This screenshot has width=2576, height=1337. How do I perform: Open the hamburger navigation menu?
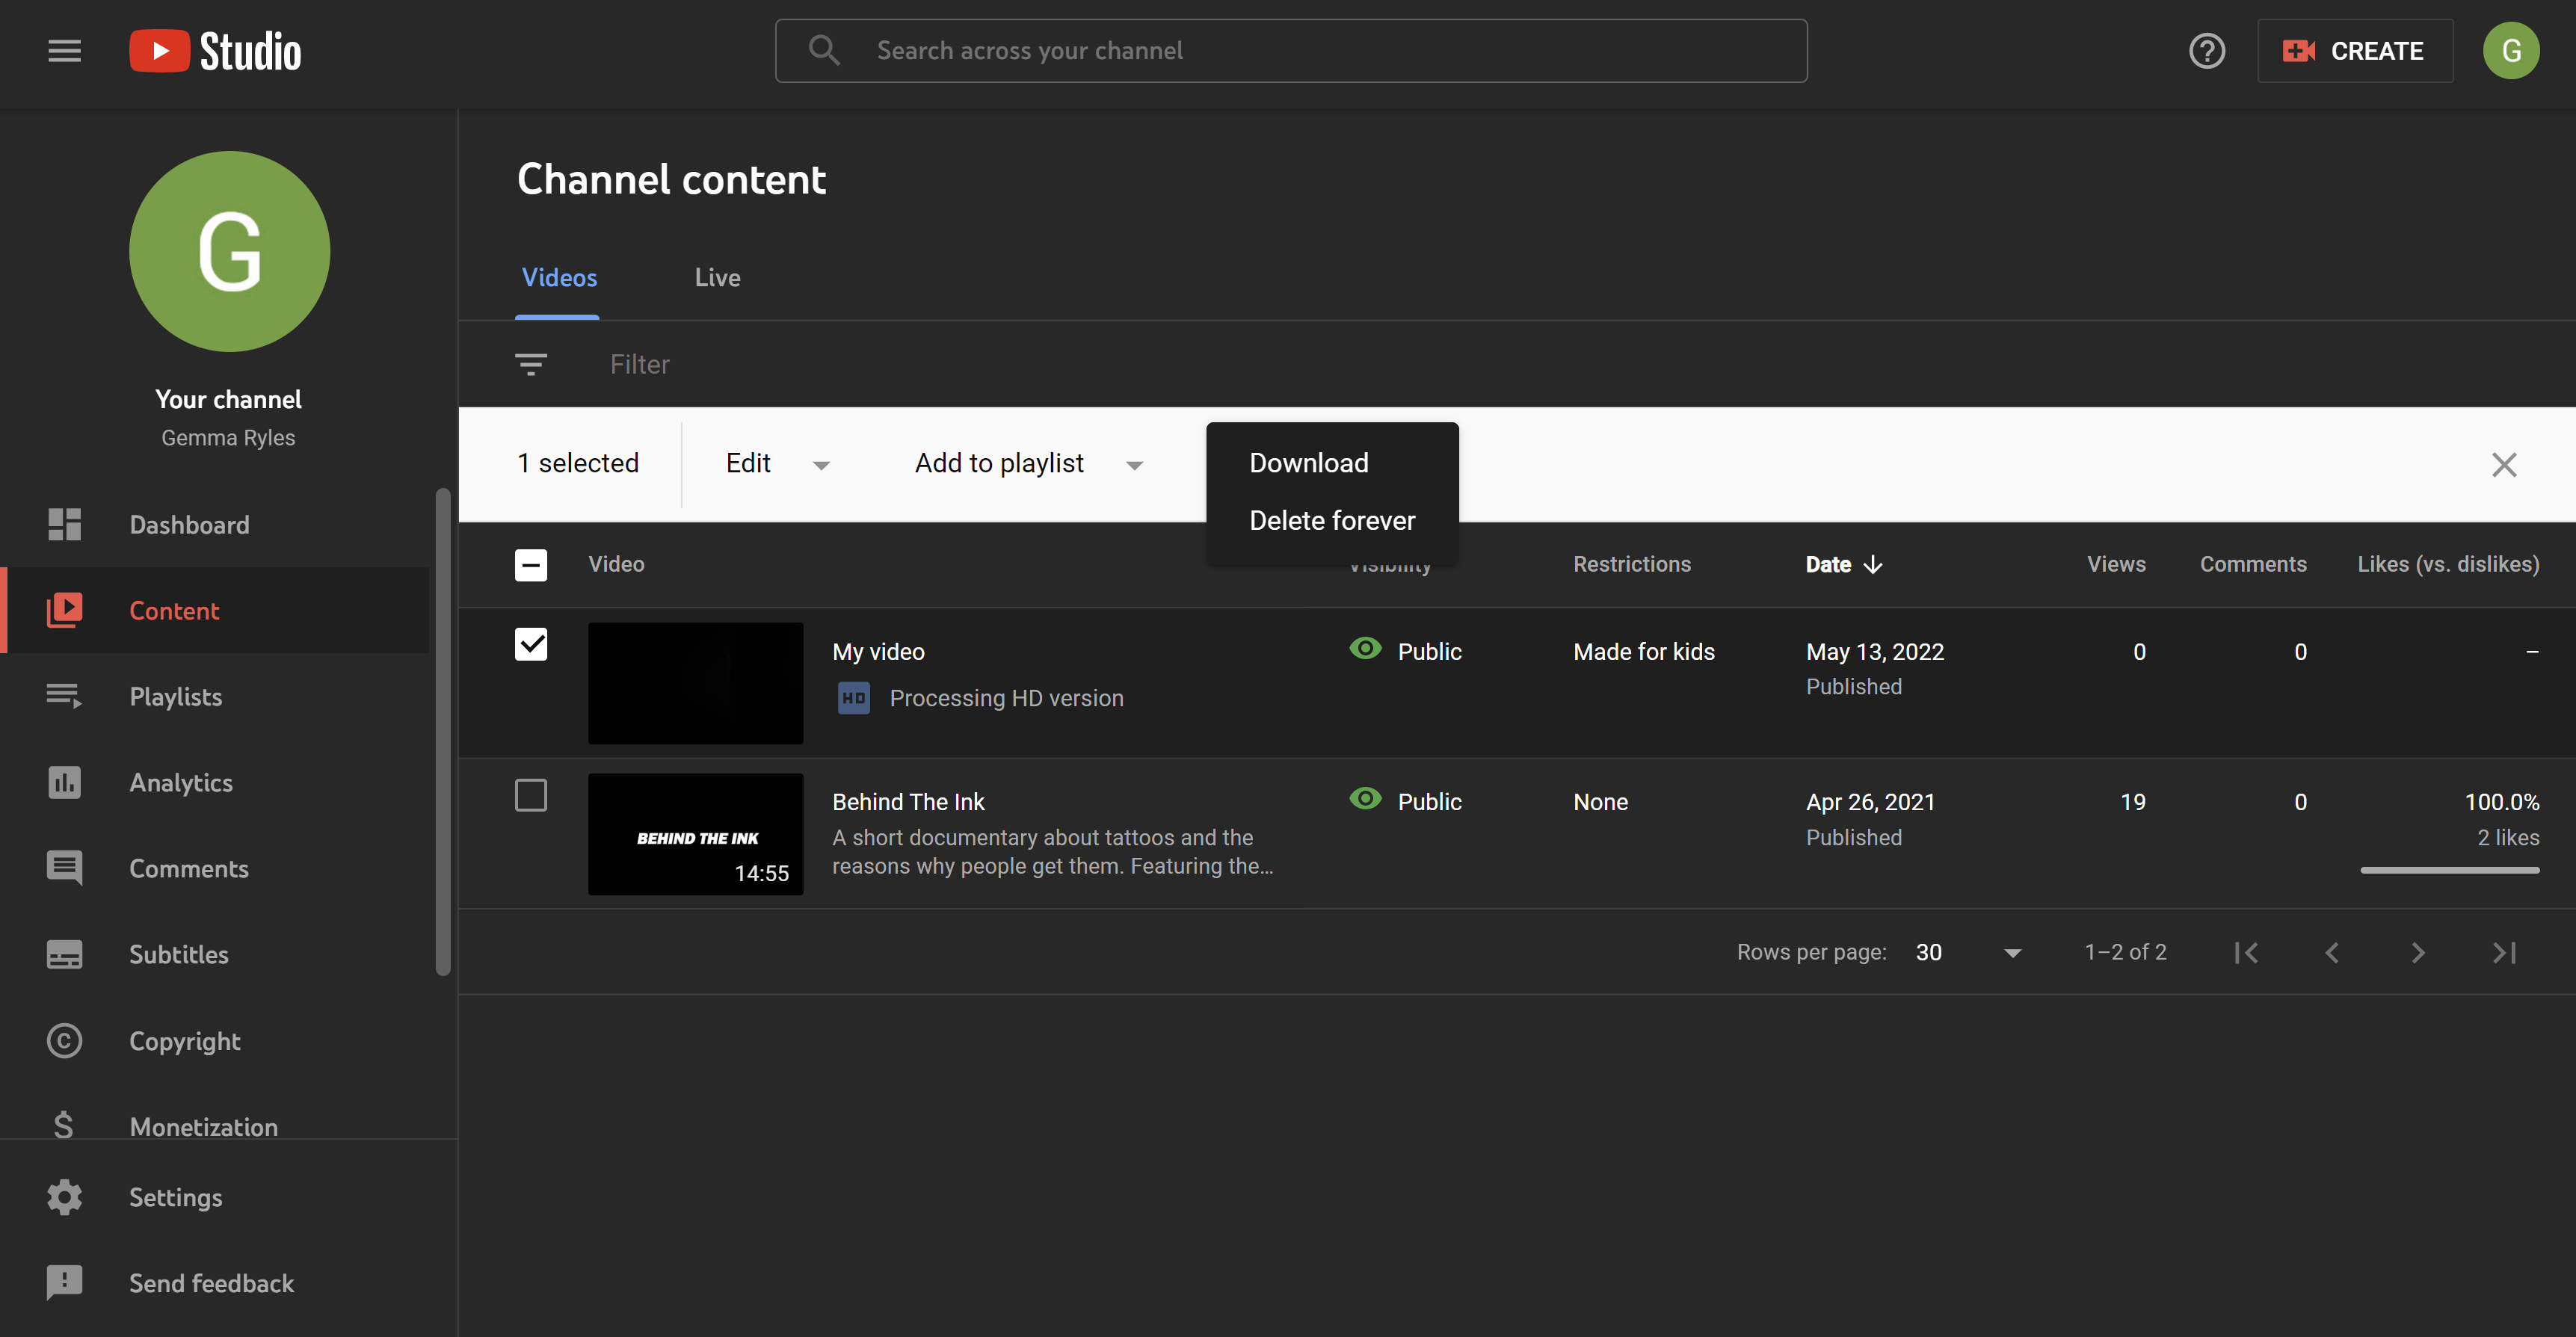click(64, 51)
